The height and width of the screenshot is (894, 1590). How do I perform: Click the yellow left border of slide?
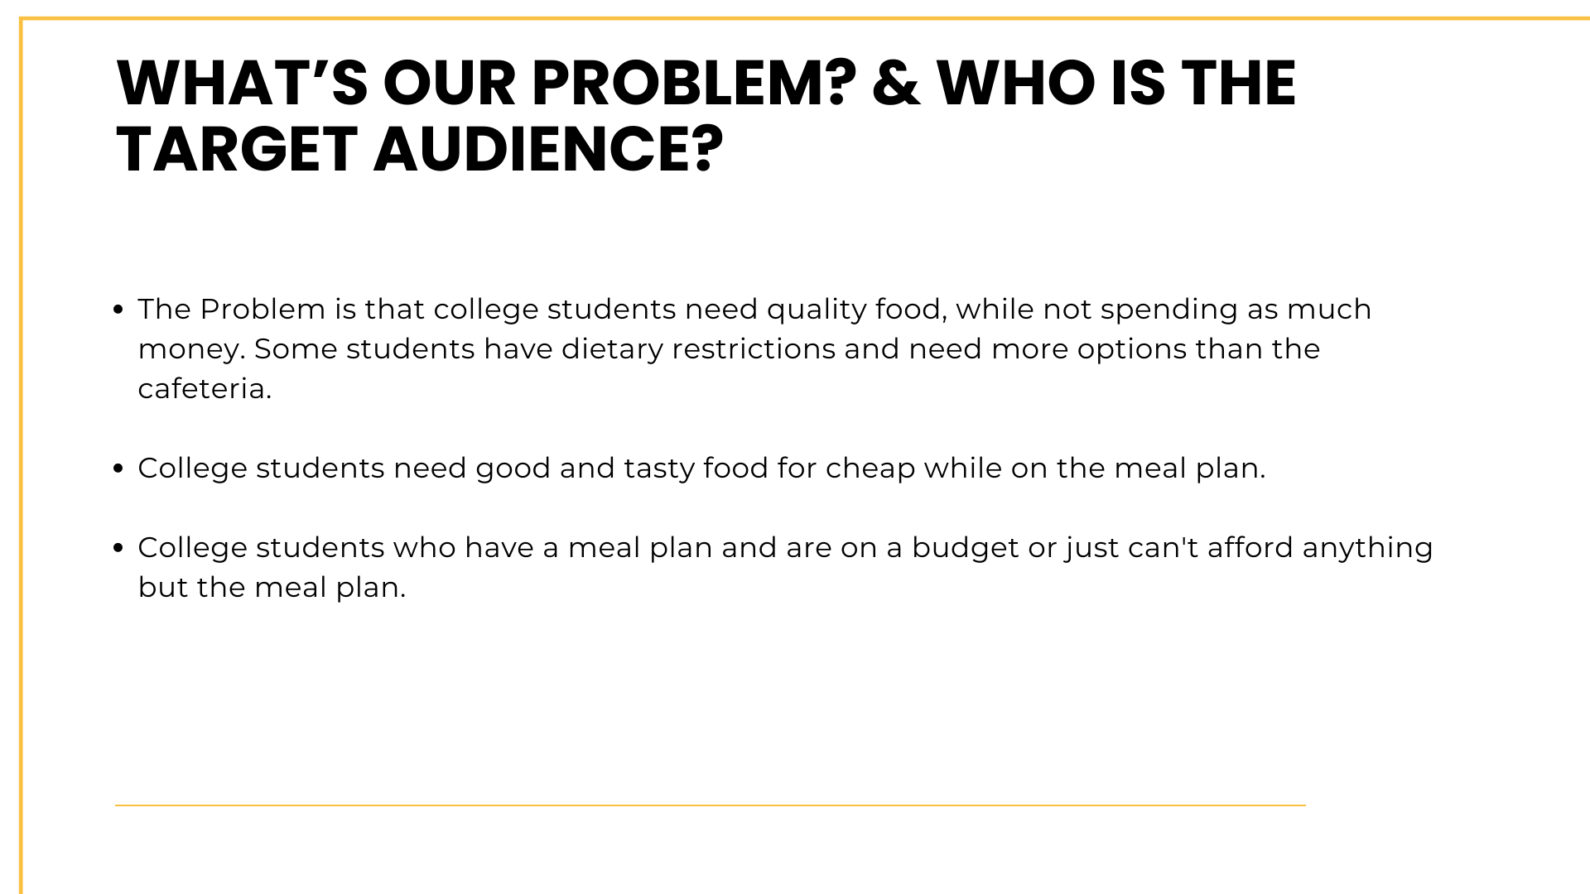22,447
